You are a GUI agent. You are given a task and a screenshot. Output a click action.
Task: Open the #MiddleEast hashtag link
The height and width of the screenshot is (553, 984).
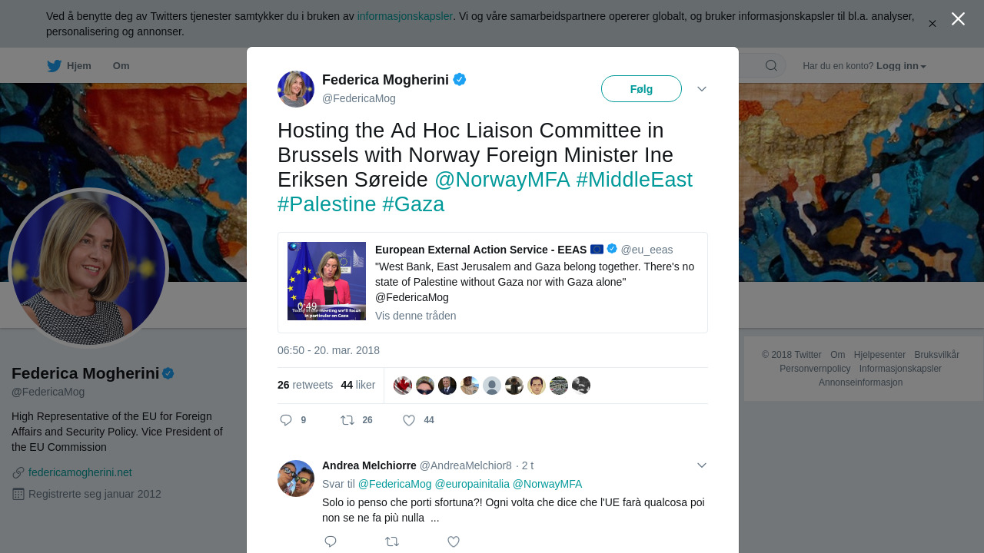tap(634, 180)
